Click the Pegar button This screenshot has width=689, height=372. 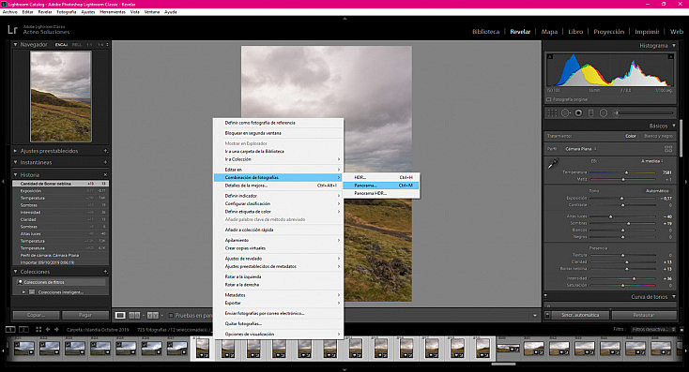(x=85, y=315)
